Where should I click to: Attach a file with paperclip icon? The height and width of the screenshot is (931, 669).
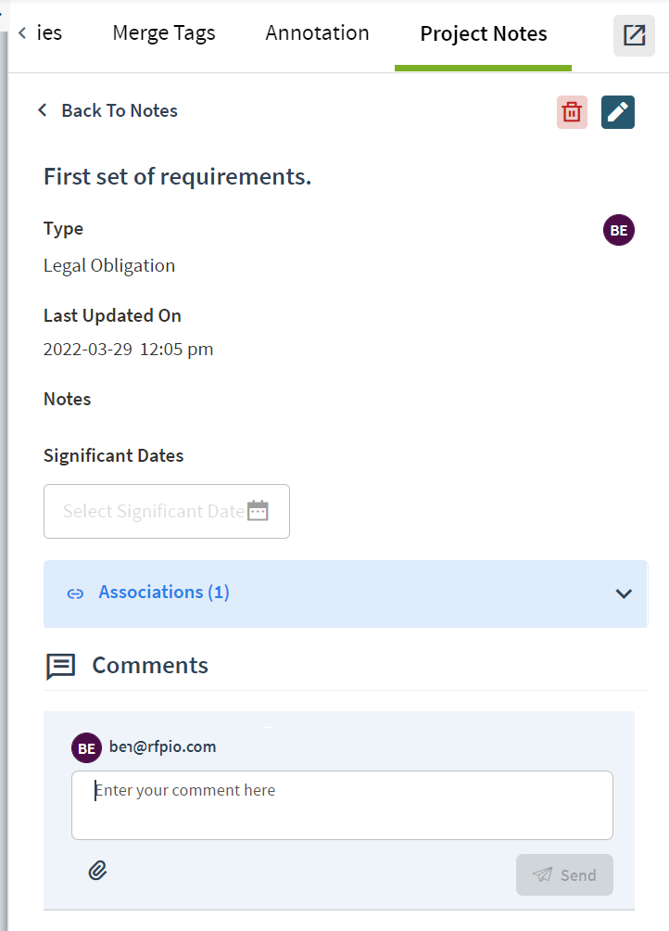point(98,871)
